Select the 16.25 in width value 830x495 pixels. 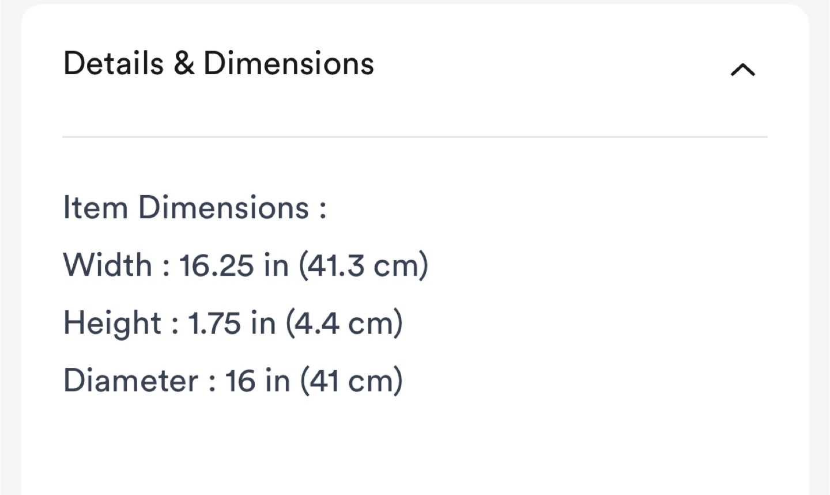(x=234, y=265)
